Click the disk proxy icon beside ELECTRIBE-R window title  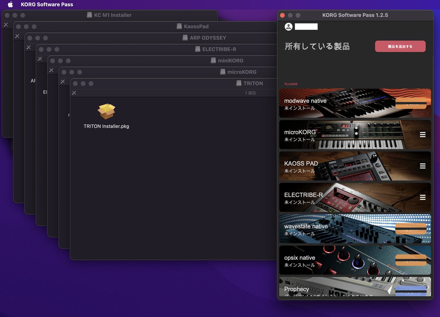[x=198, y=49]
